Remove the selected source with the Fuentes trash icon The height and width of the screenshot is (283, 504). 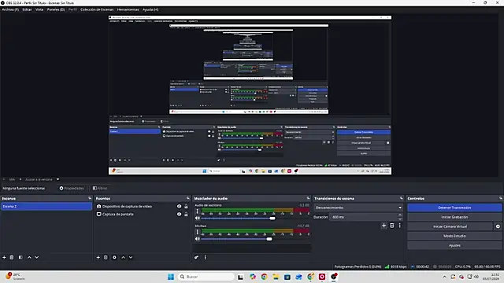(106, 257)
